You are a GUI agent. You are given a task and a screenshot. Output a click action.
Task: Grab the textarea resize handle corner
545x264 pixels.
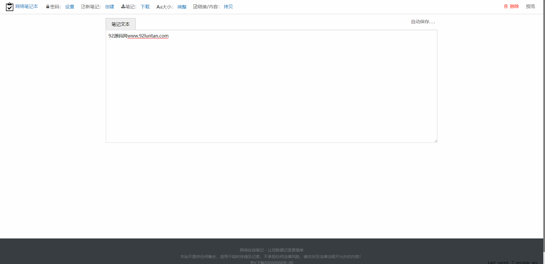tap(435, 141)
